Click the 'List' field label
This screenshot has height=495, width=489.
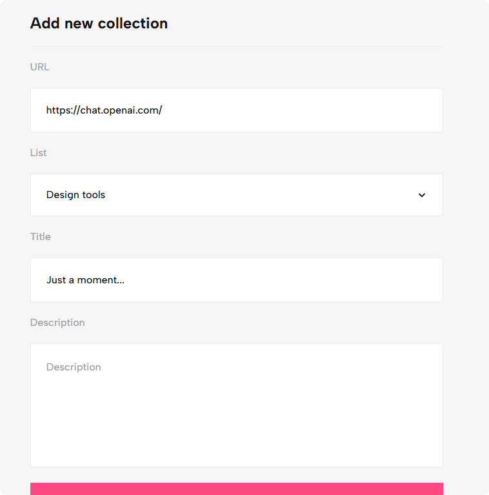pyautogui.click(x=38, y=153)
